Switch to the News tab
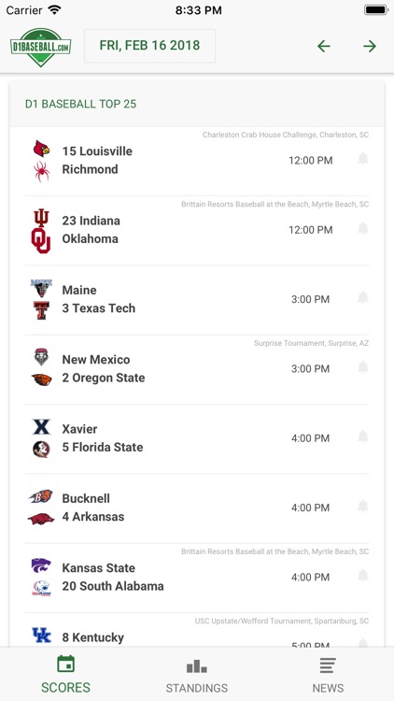 [x=329, y=675]
